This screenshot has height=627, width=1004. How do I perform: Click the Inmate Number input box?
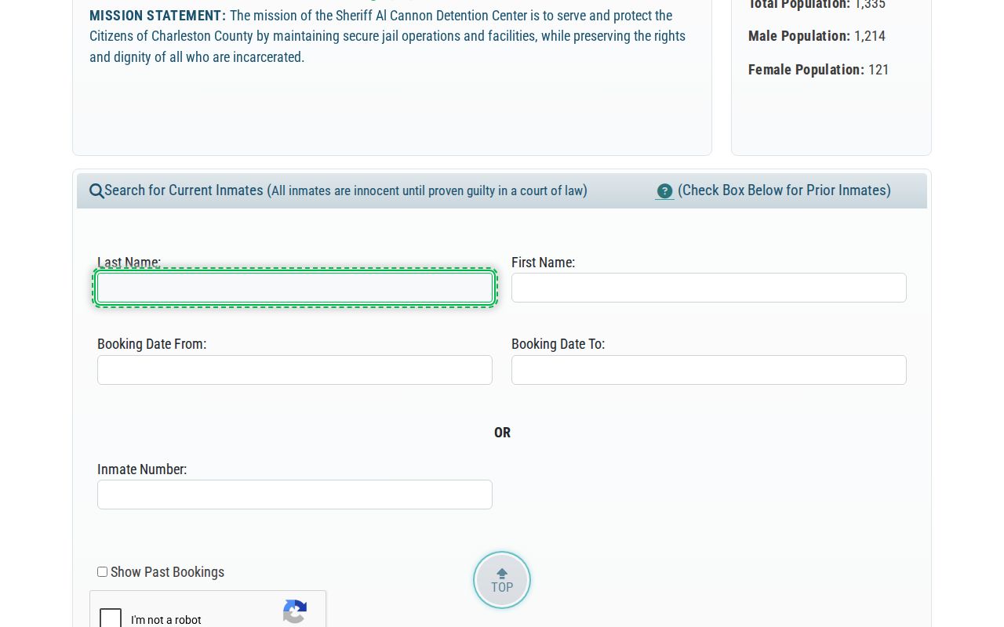pos(295,495)
